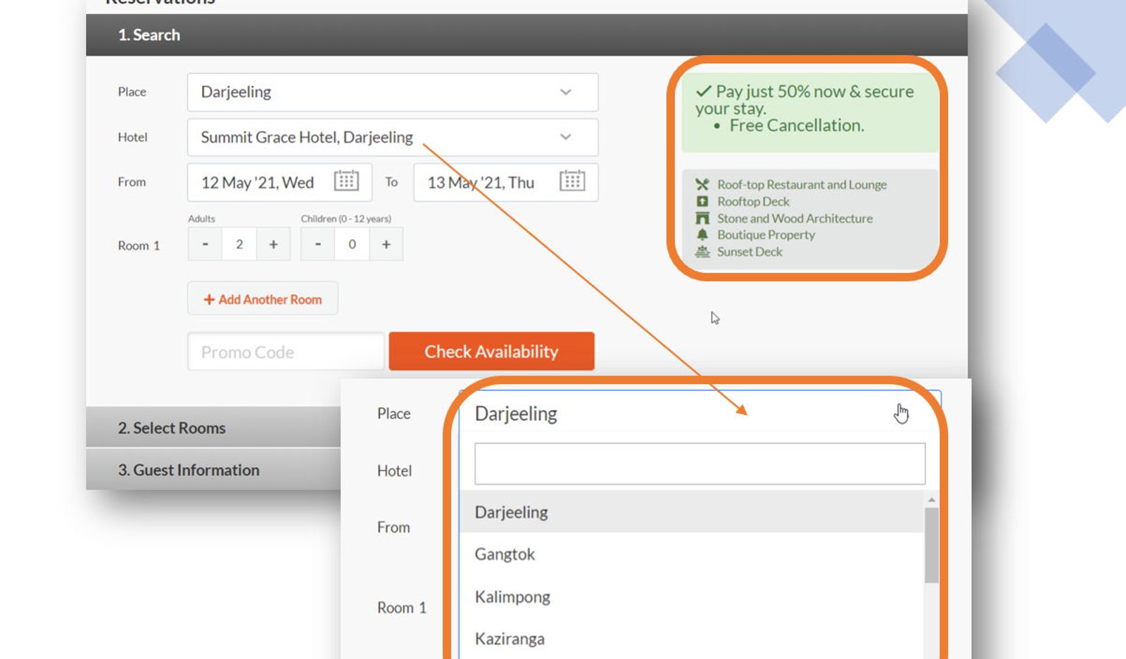Click the Boutique Property bell icon
This screenshot has height=659, width=1126.
click(x=702, y=235)
